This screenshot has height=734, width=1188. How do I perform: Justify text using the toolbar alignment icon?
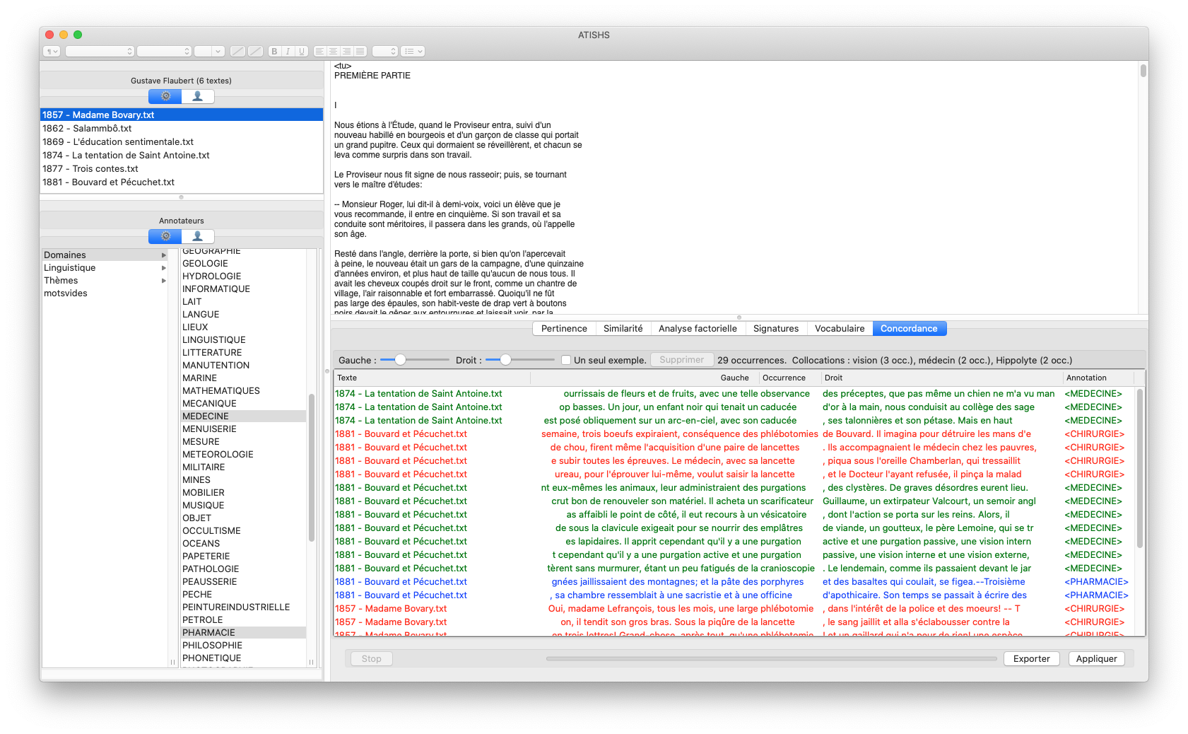click(360, 52)
